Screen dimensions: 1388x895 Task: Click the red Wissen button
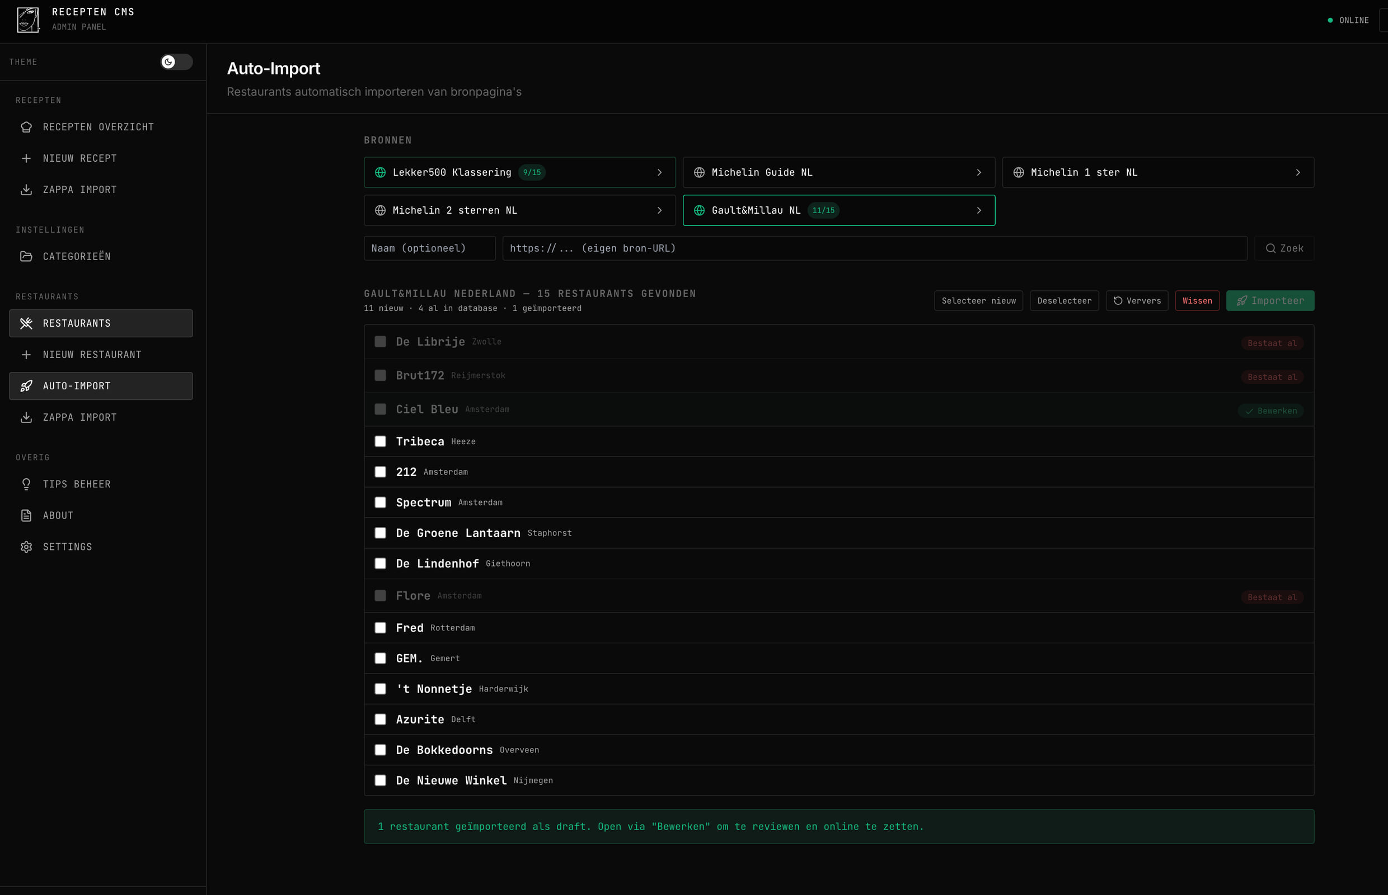point(1197,300)
